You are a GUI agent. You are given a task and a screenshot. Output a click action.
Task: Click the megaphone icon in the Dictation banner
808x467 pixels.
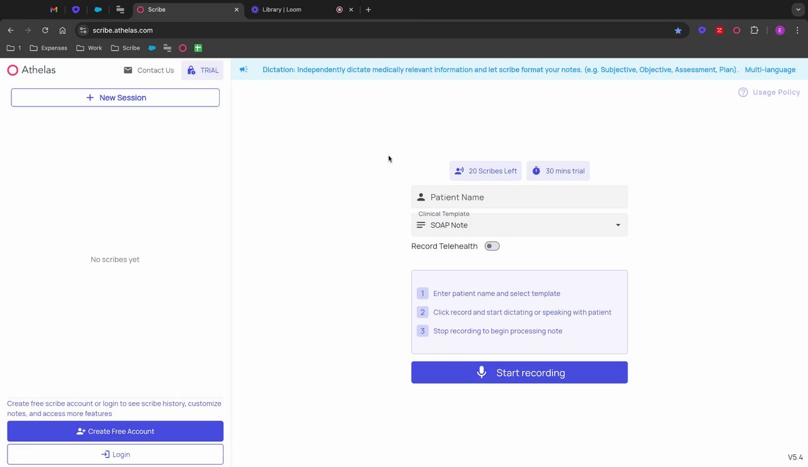coord(244,69)
